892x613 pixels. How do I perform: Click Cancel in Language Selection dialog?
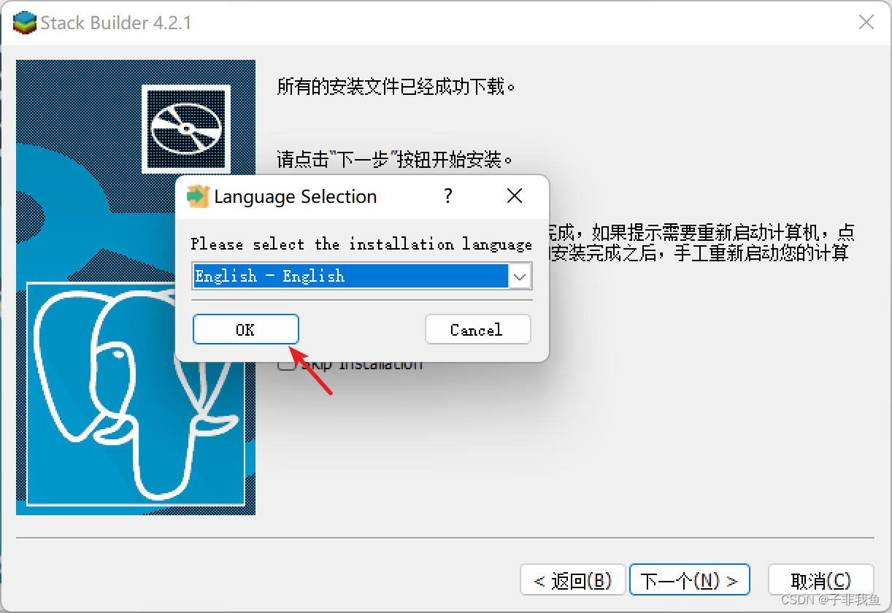[477, 329]
